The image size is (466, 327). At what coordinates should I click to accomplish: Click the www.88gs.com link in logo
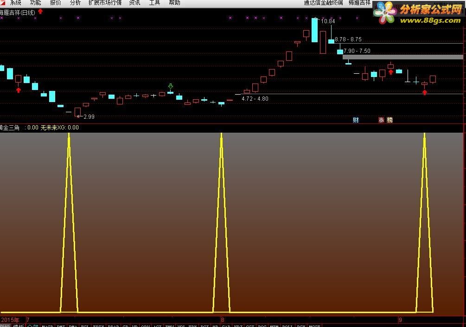pyautogui.click(x=430, y=20)
